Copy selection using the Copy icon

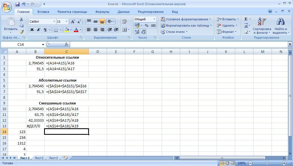click(x=21, y=25)
